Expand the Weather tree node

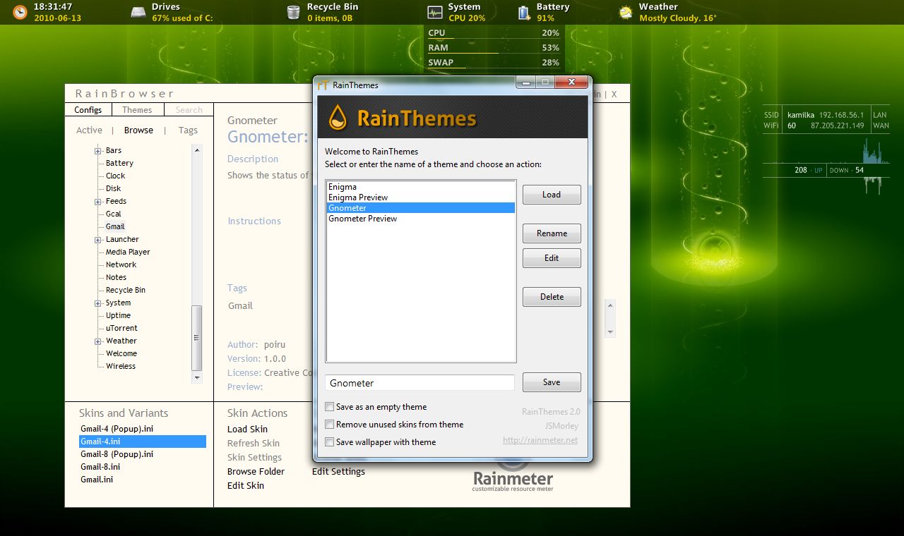coord(98,341)
